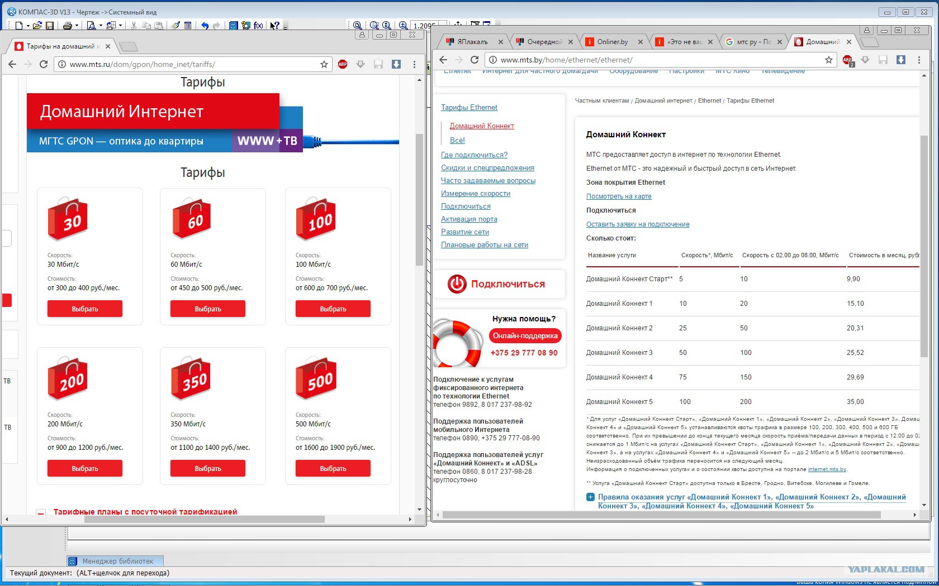Open properties table icon in KOMPAS toolbar

[188, 26]
